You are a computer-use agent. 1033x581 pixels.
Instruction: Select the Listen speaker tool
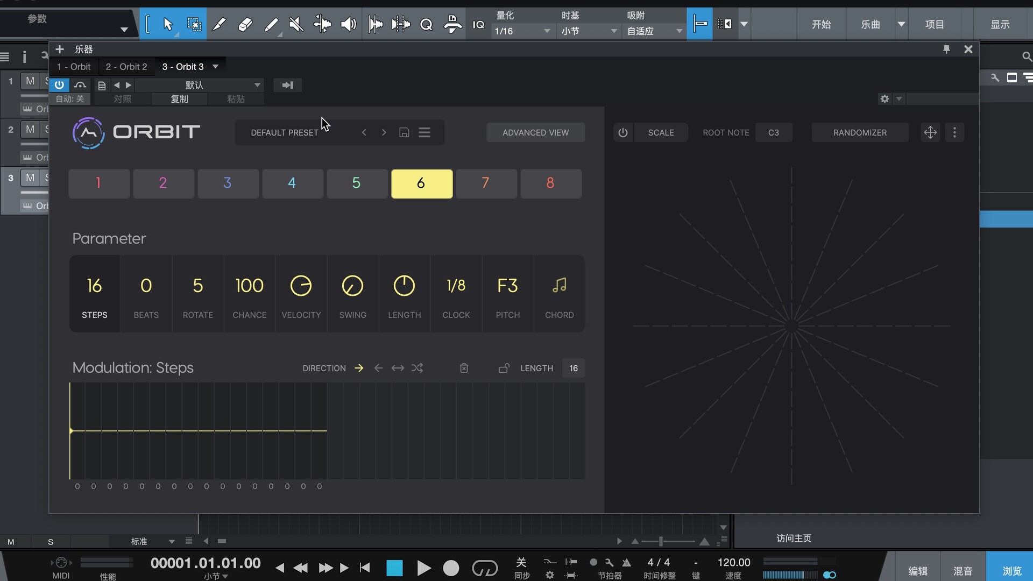point(349,24)
